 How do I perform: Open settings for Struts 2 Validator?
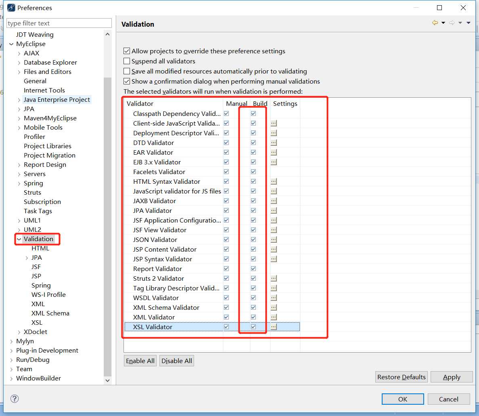pyautogui.click(x=274, y=278)
